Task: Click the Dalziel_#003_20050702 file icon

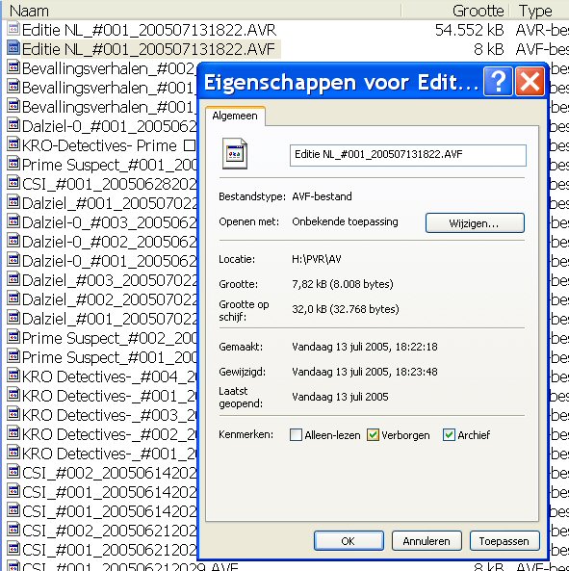Action: pyautogui.click(x=13, y=279)
